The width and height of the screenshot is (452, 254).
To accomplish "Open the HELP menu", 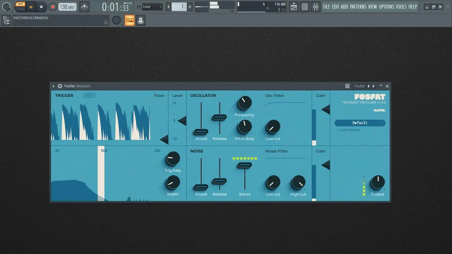I will point(413,7).
